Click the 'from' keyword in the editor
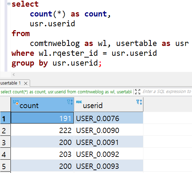Image resolution: width=192 pixels, height=173 pixels. point(21,34)
